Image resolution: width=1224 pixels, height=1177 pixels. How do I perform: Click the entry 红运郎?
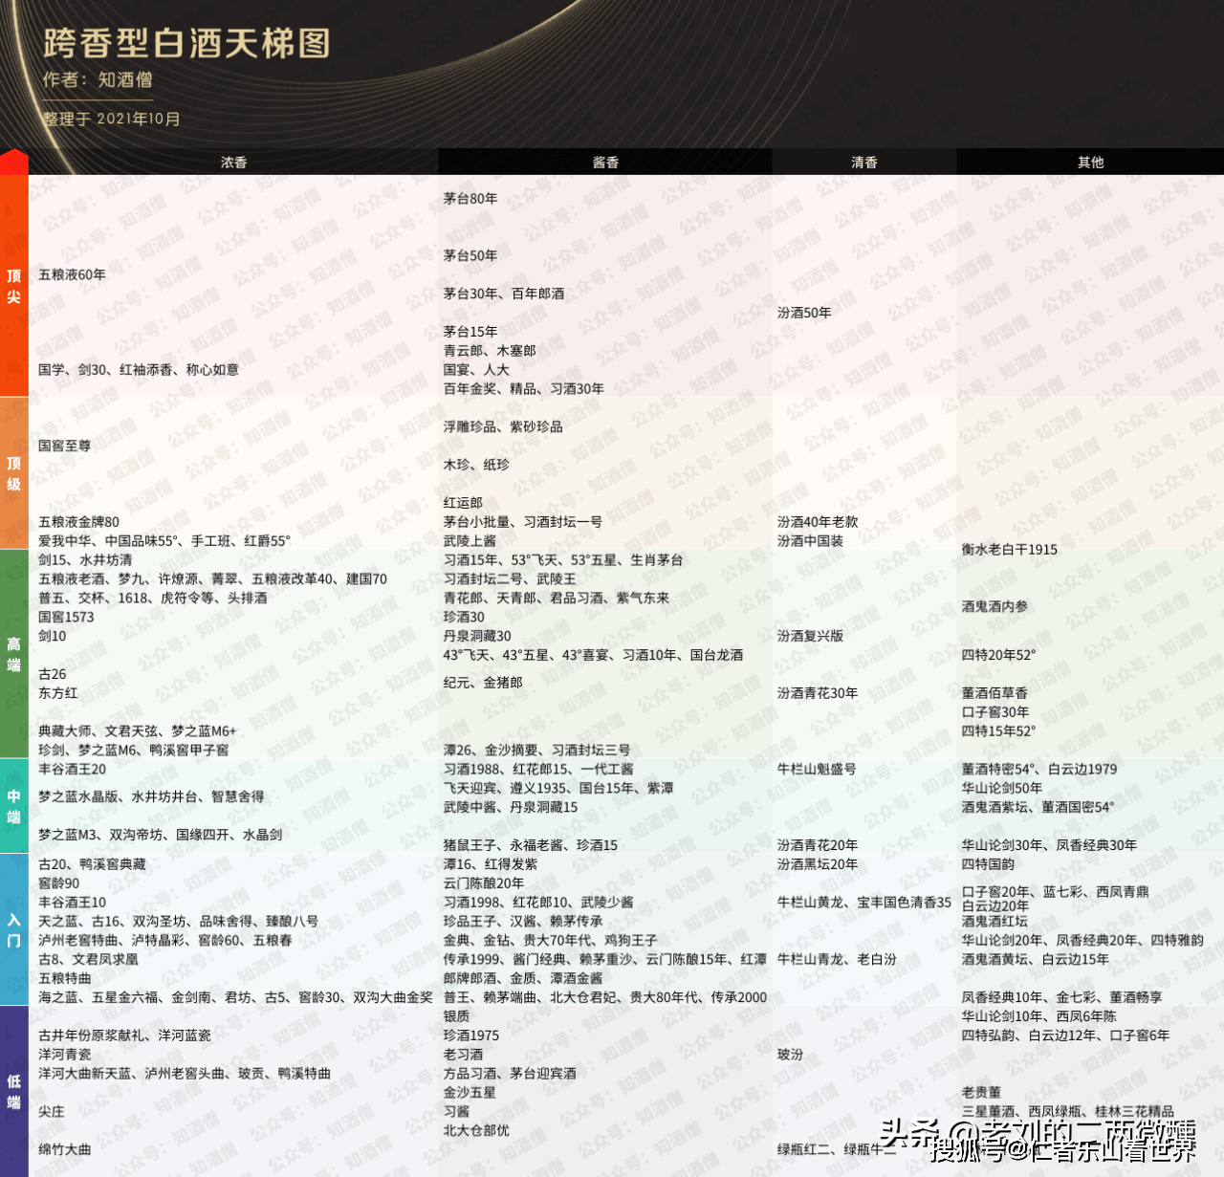[x=463, y=503]
